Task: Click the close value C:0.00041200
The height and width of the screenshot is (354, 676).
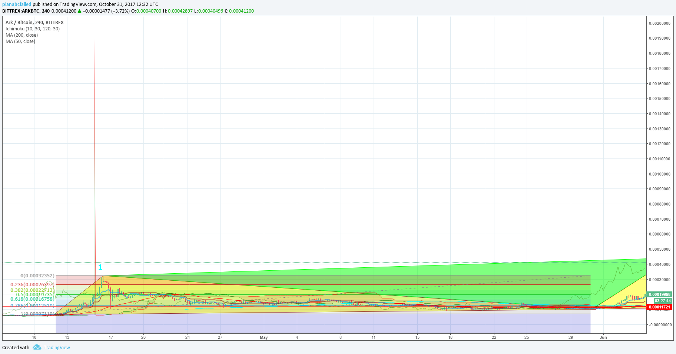Action: click(x=239, y=11)
